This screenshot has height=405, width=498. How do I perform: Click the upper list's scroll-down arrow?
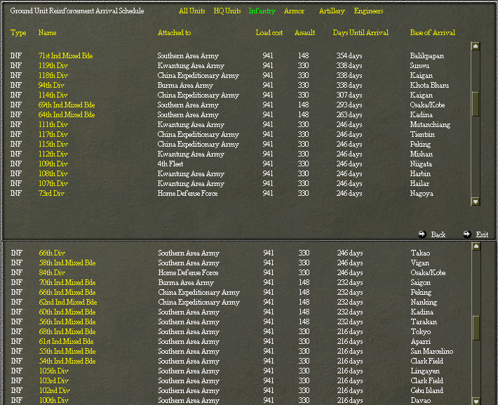[x=476, y=201]
